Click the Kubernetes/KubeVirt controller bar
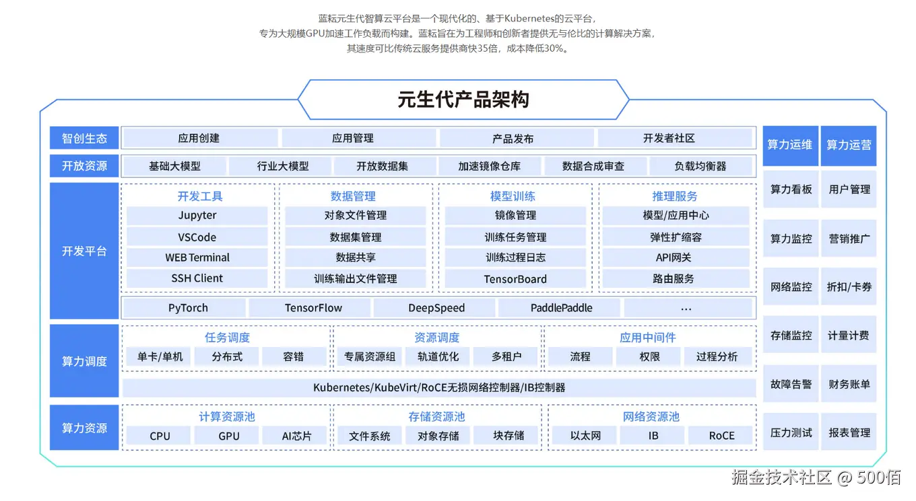 click(439, 388)
